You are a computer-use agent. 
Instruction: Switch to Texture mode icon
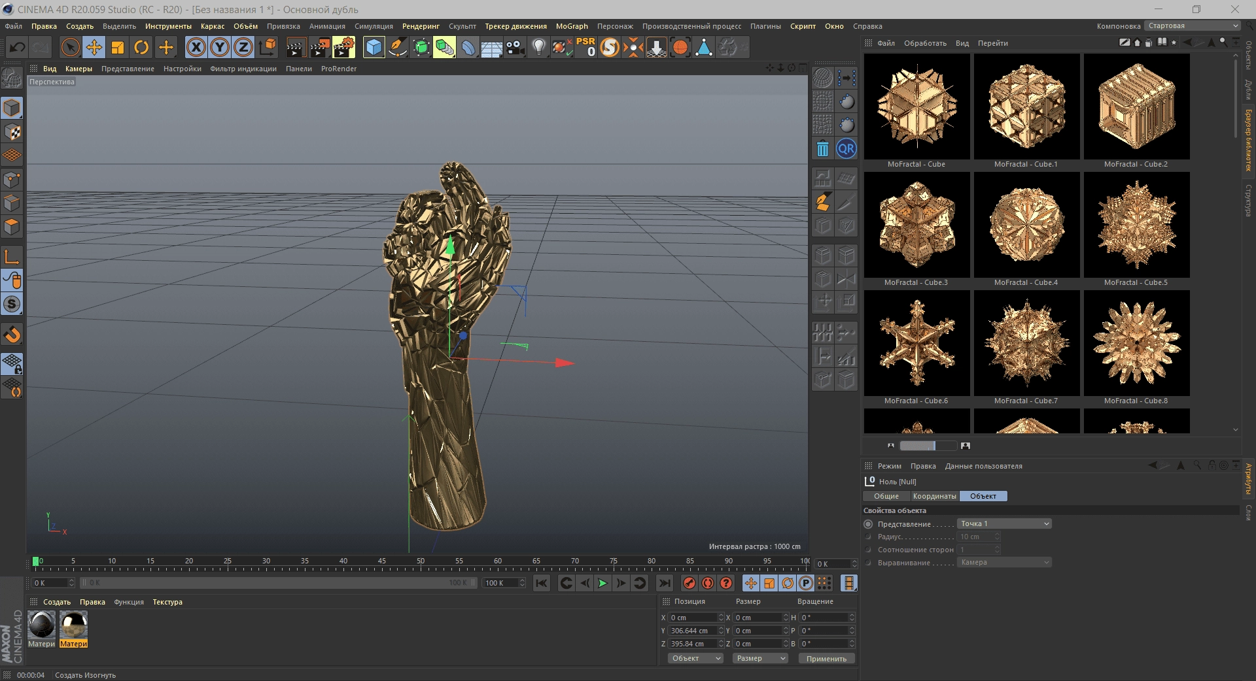12,132
